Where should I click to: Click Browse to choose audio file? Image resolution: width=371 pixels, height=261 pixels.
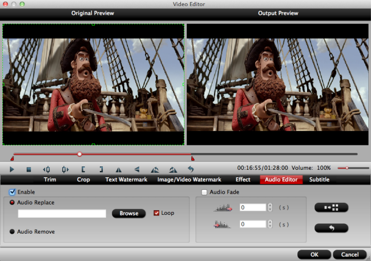129,213
